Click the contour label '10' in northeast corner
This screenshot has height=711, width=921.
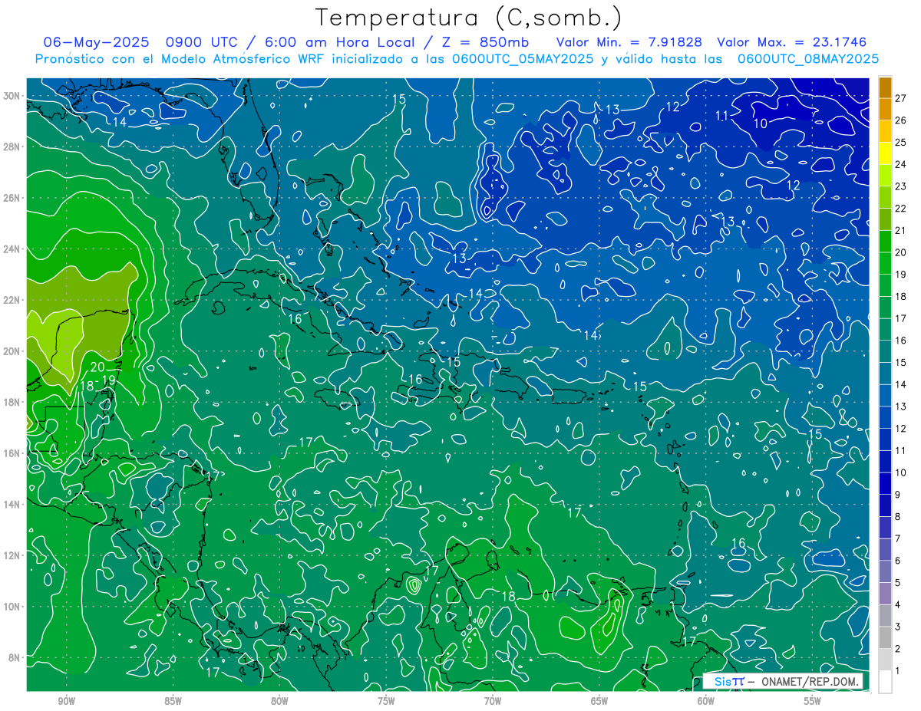tap(760, 123)
